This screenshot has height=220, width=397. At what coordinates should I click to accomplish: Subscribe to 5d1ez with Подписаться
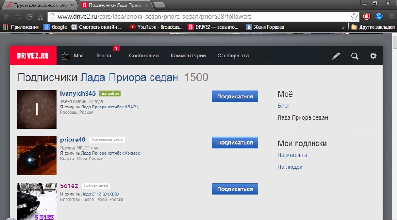coord(235,189)
